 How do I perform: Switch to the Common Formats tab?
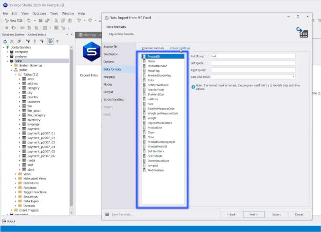(x=153, y=48)
